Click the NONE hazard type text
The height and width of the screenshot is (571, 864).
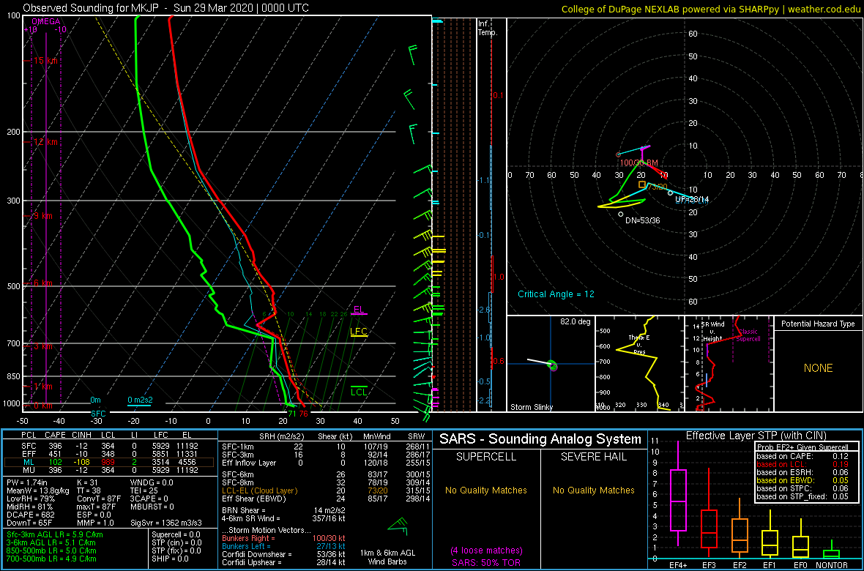click(x=818, y=368)
